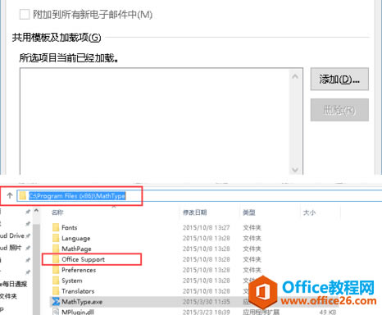
Task: Click the pin icon beside ud Drive
Action: pos(28,235)
